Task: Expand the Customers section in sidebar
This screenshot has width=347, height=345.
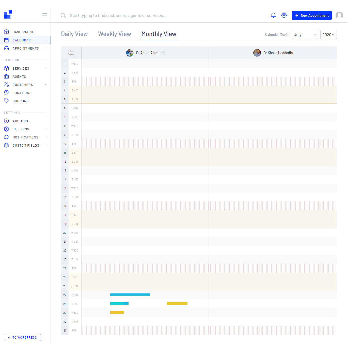Action: [x=45, y=84]
